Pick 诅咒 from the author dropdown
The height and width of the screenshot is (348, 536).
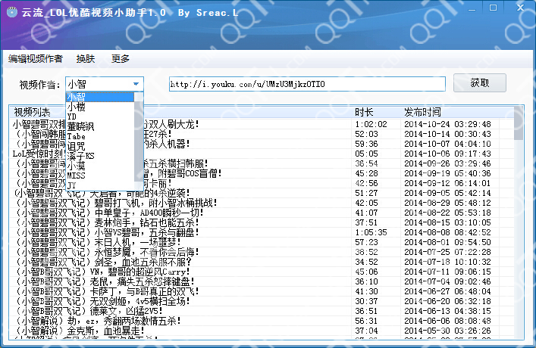[x=101, y=146]
